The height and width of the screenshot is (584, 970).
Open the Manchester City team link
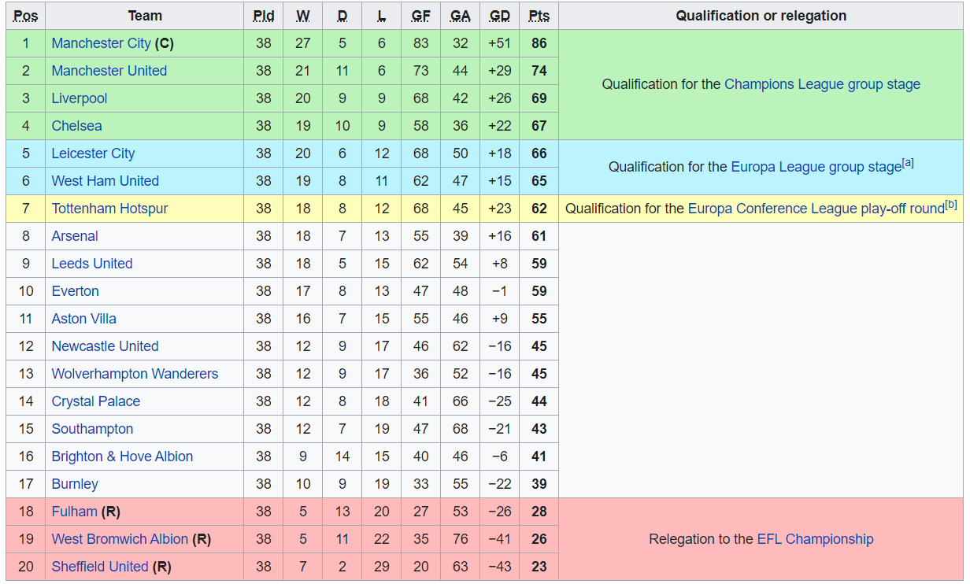(x=101, y=43)
